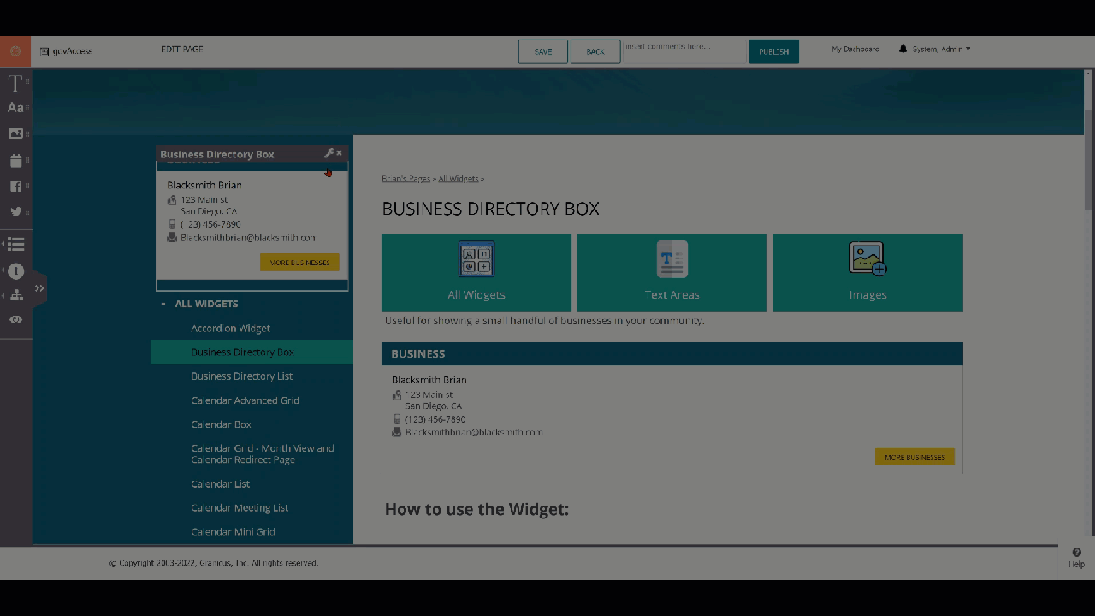The image size is (1095, 616).
Task: Select the Twitter widget icon
Action: (15, 211)
